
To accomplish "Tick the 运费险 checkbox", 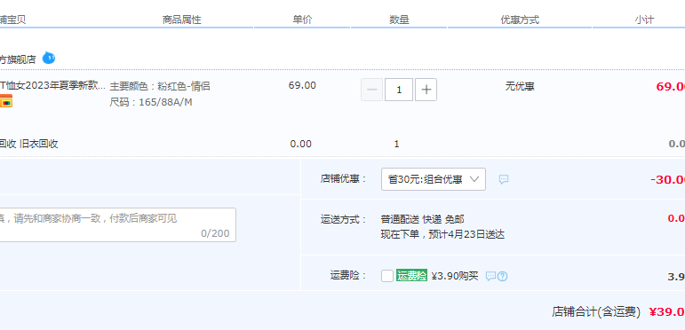I will point(387,276).
